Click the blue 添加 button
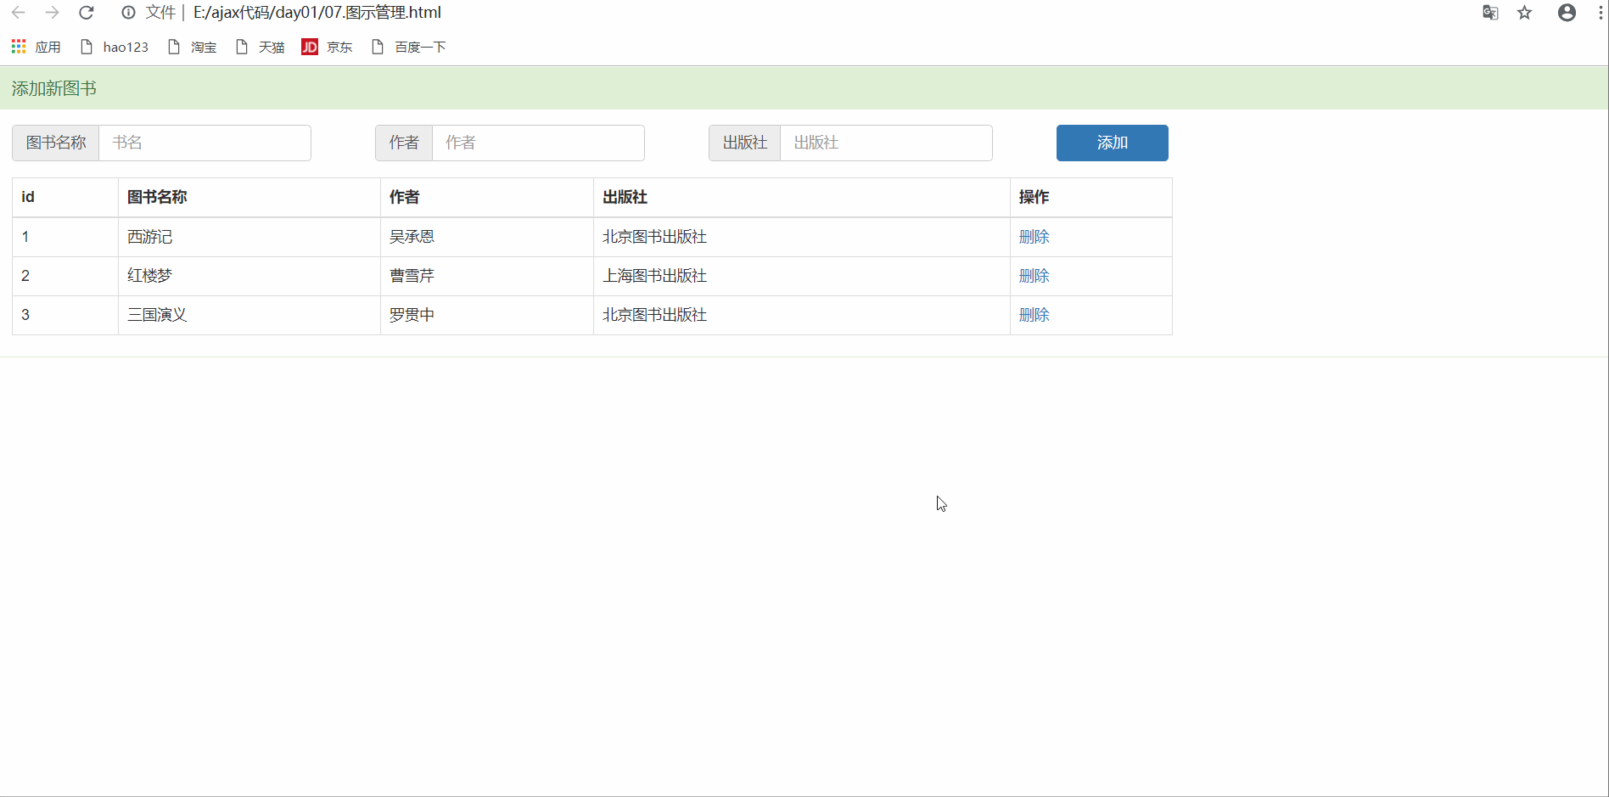1609x797 pixels. 1113,143
